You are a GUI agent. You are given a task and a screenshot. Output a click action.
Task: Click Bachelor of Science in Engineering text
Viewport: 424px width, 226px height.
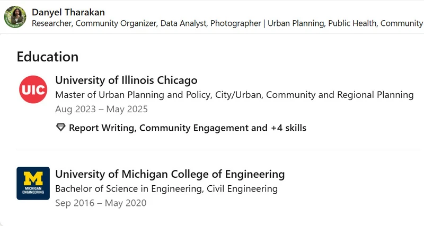click(129, 188)
